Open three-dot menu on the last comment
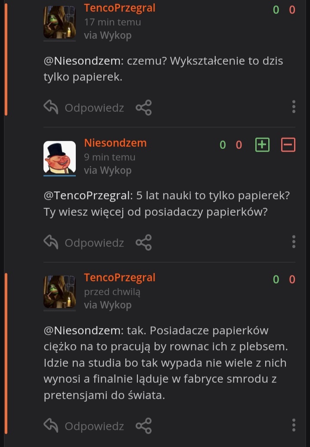 tap(294, 425)
